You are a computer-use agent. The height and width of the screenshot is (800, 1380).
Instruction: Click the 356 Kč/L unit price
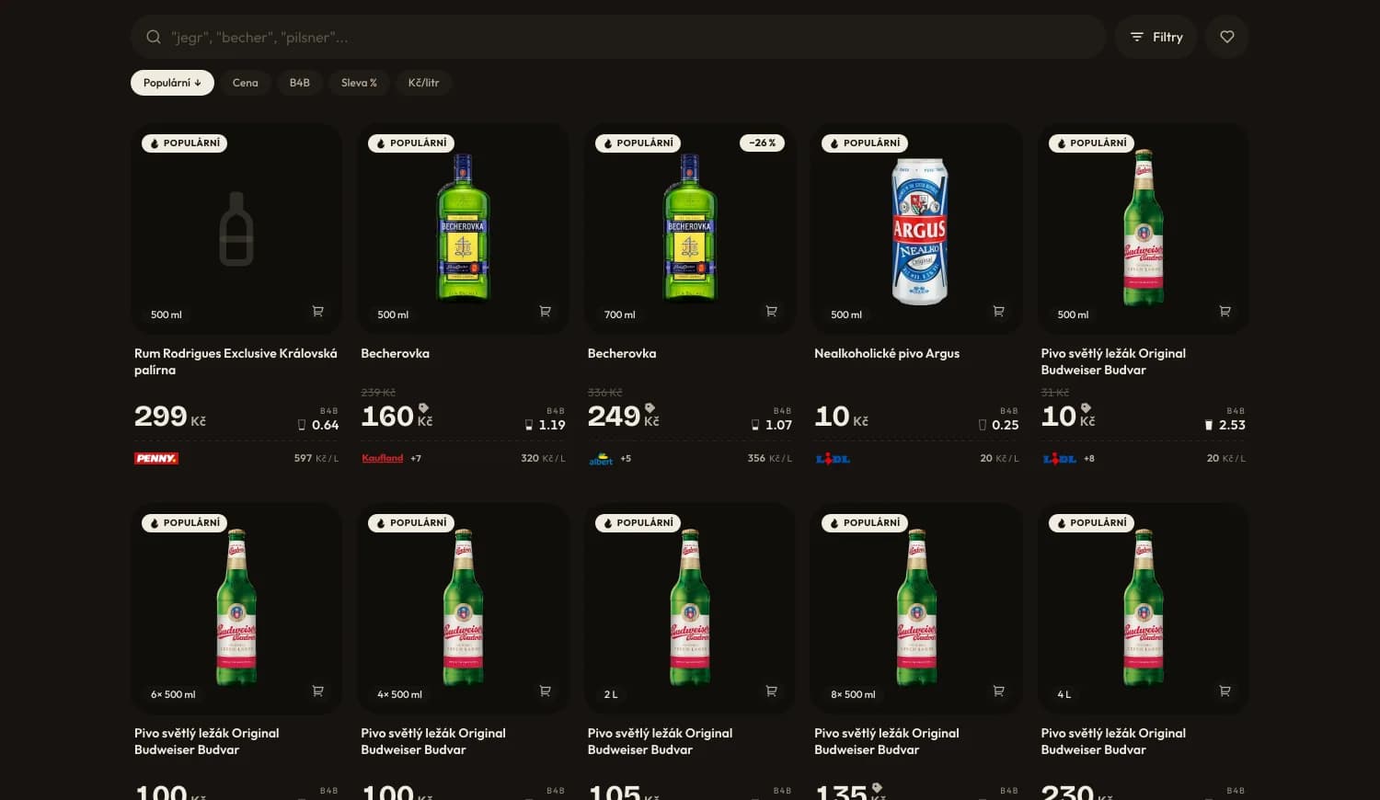tap(770, 458)
